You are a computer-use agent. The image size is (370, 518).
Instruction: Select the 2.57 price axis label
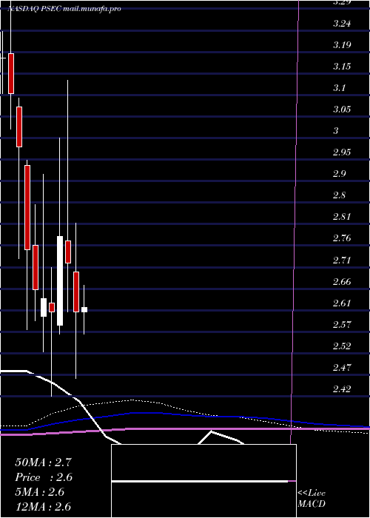342,324
